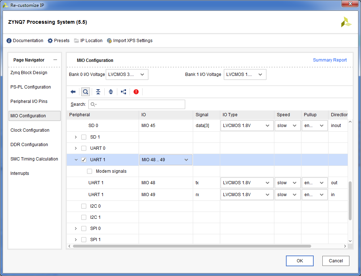Click the Peripheral column header
The height and width of the screenshot is (276, 361).
(103, 115)
